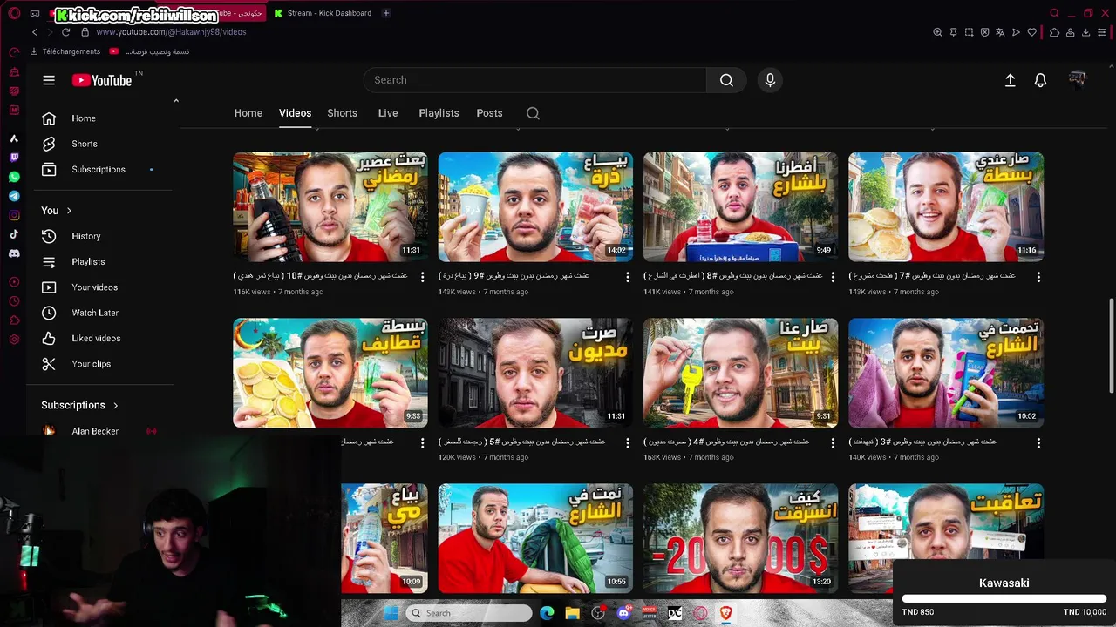Switch to the channel Home tab
1116x627 pixels.
248,113
